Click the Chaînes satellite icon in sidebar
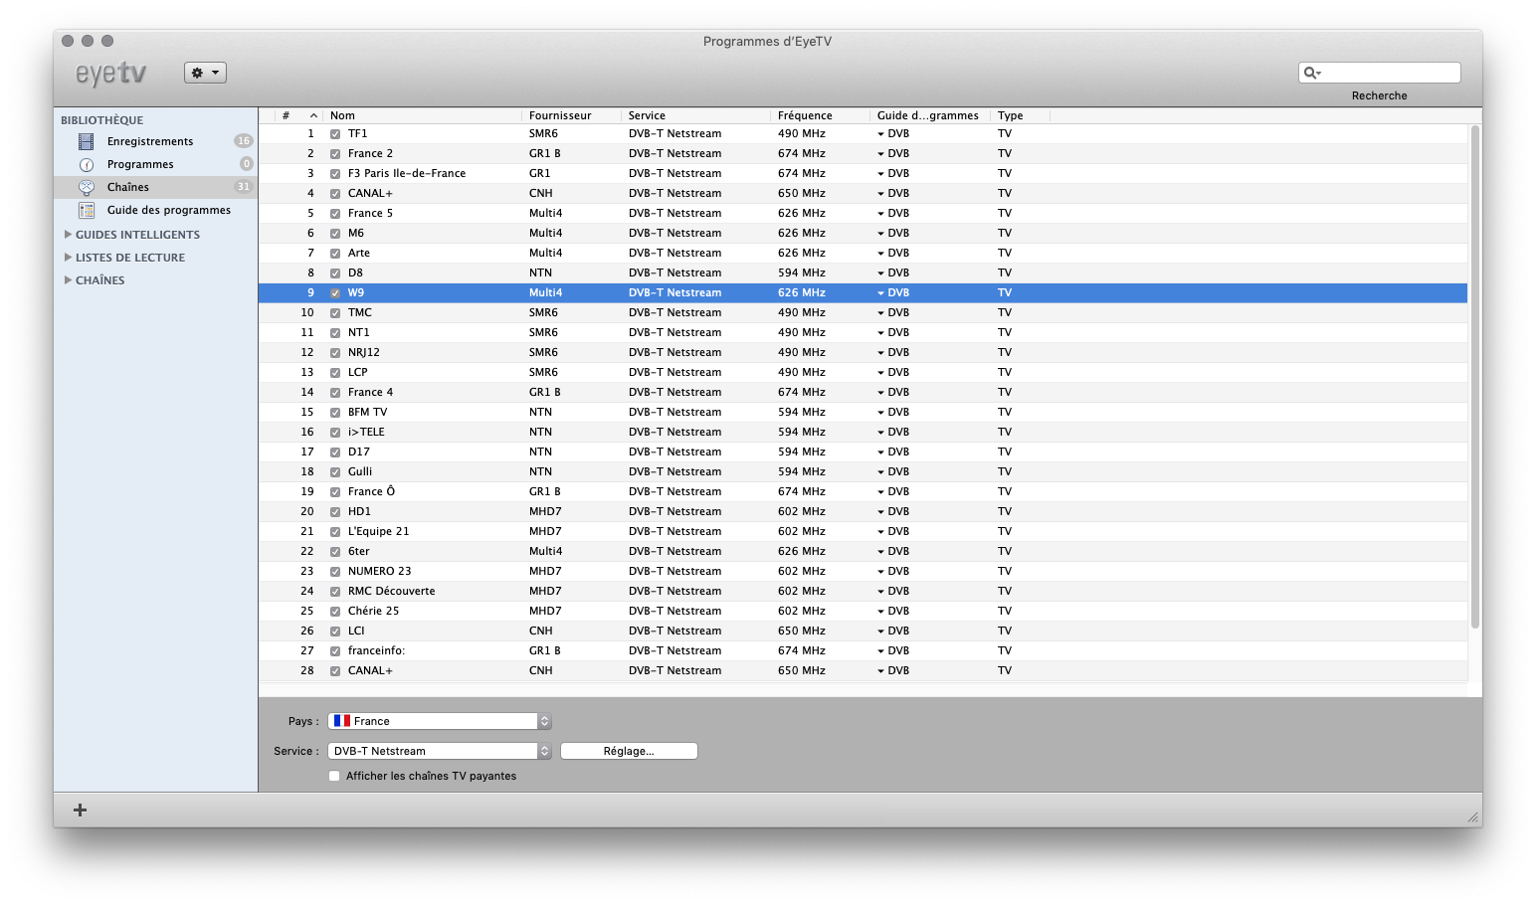This screenshot has width=1536, height=905. [87, 187]
